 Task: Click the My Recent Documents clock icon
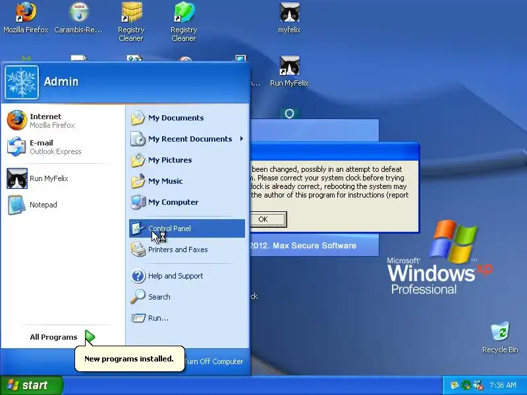pos(138,139)
